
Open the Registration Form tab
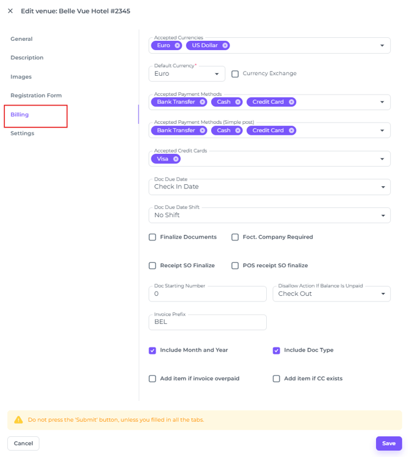(x=36, y=95)
